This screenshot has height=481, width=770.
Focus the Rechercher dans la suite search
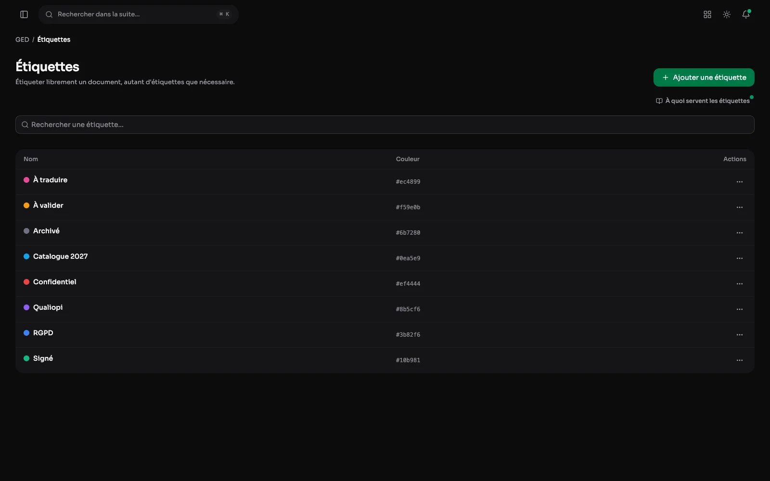pos(139,14)
